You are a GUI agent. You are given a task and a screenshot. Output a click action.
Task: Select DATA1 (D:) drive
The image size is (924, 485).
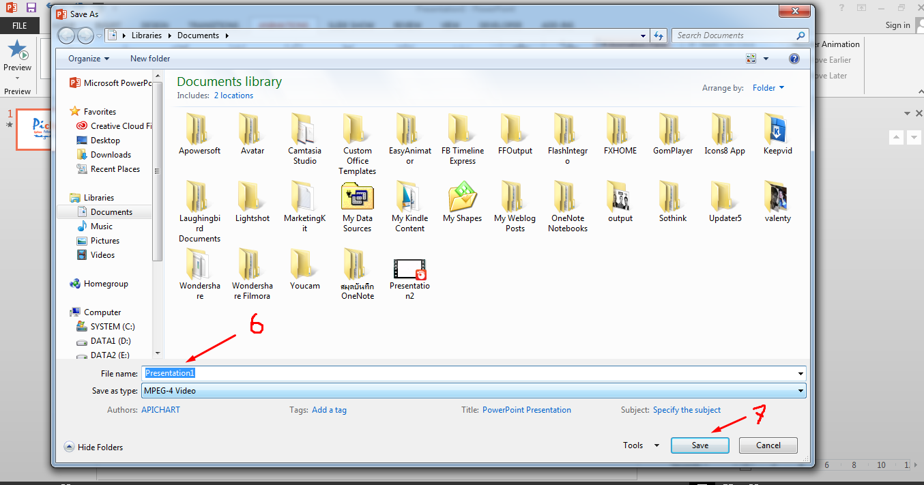tap(103, 341)
